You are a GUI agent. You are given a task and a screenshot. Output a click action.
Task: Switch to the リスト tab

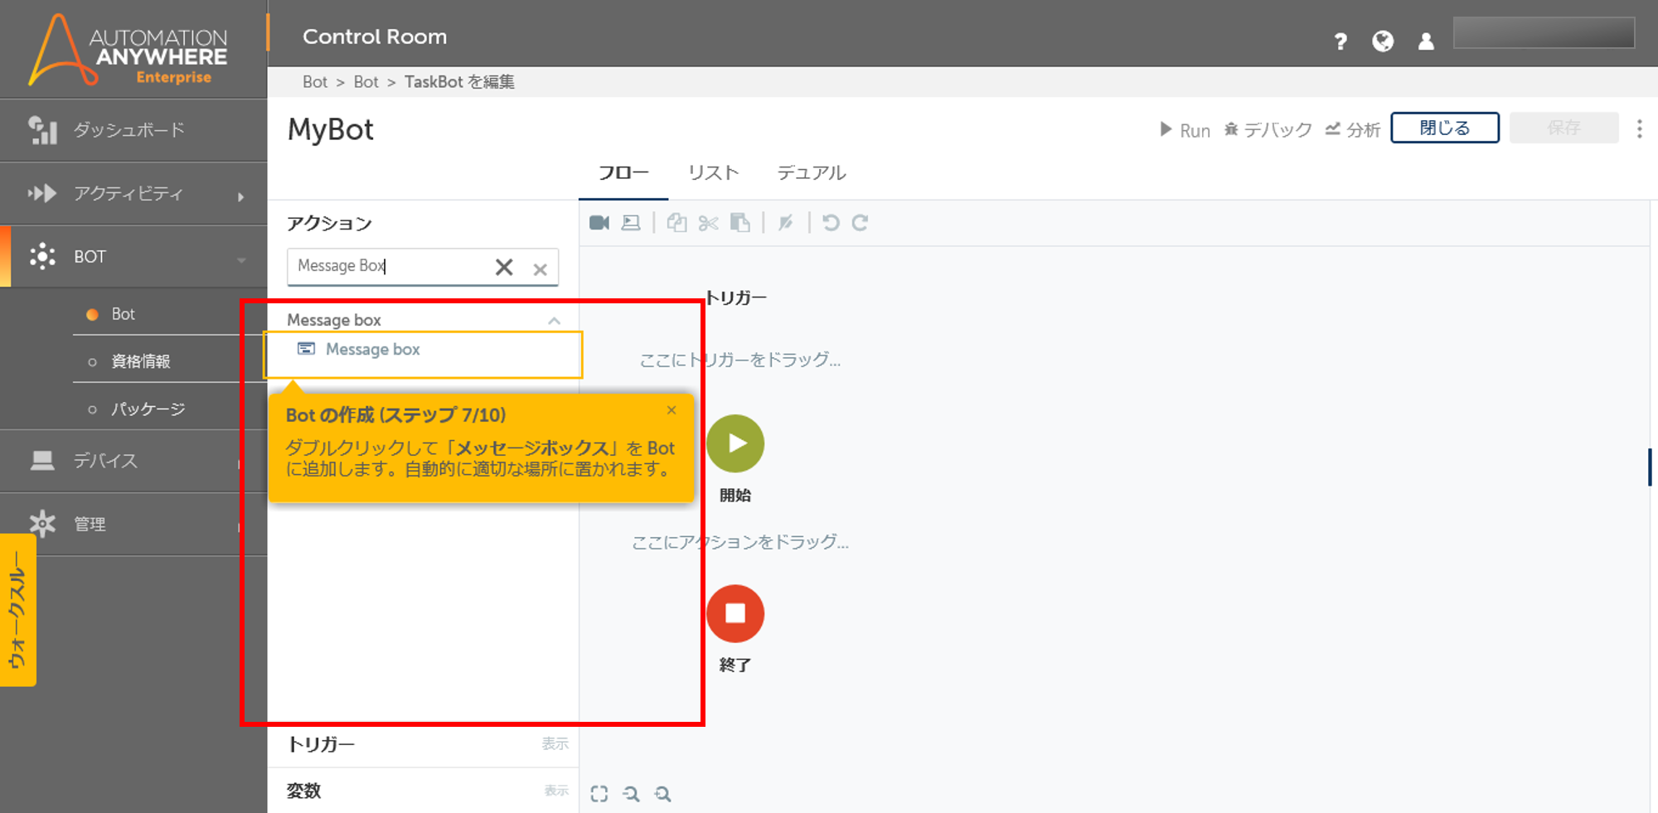point(713,172)
